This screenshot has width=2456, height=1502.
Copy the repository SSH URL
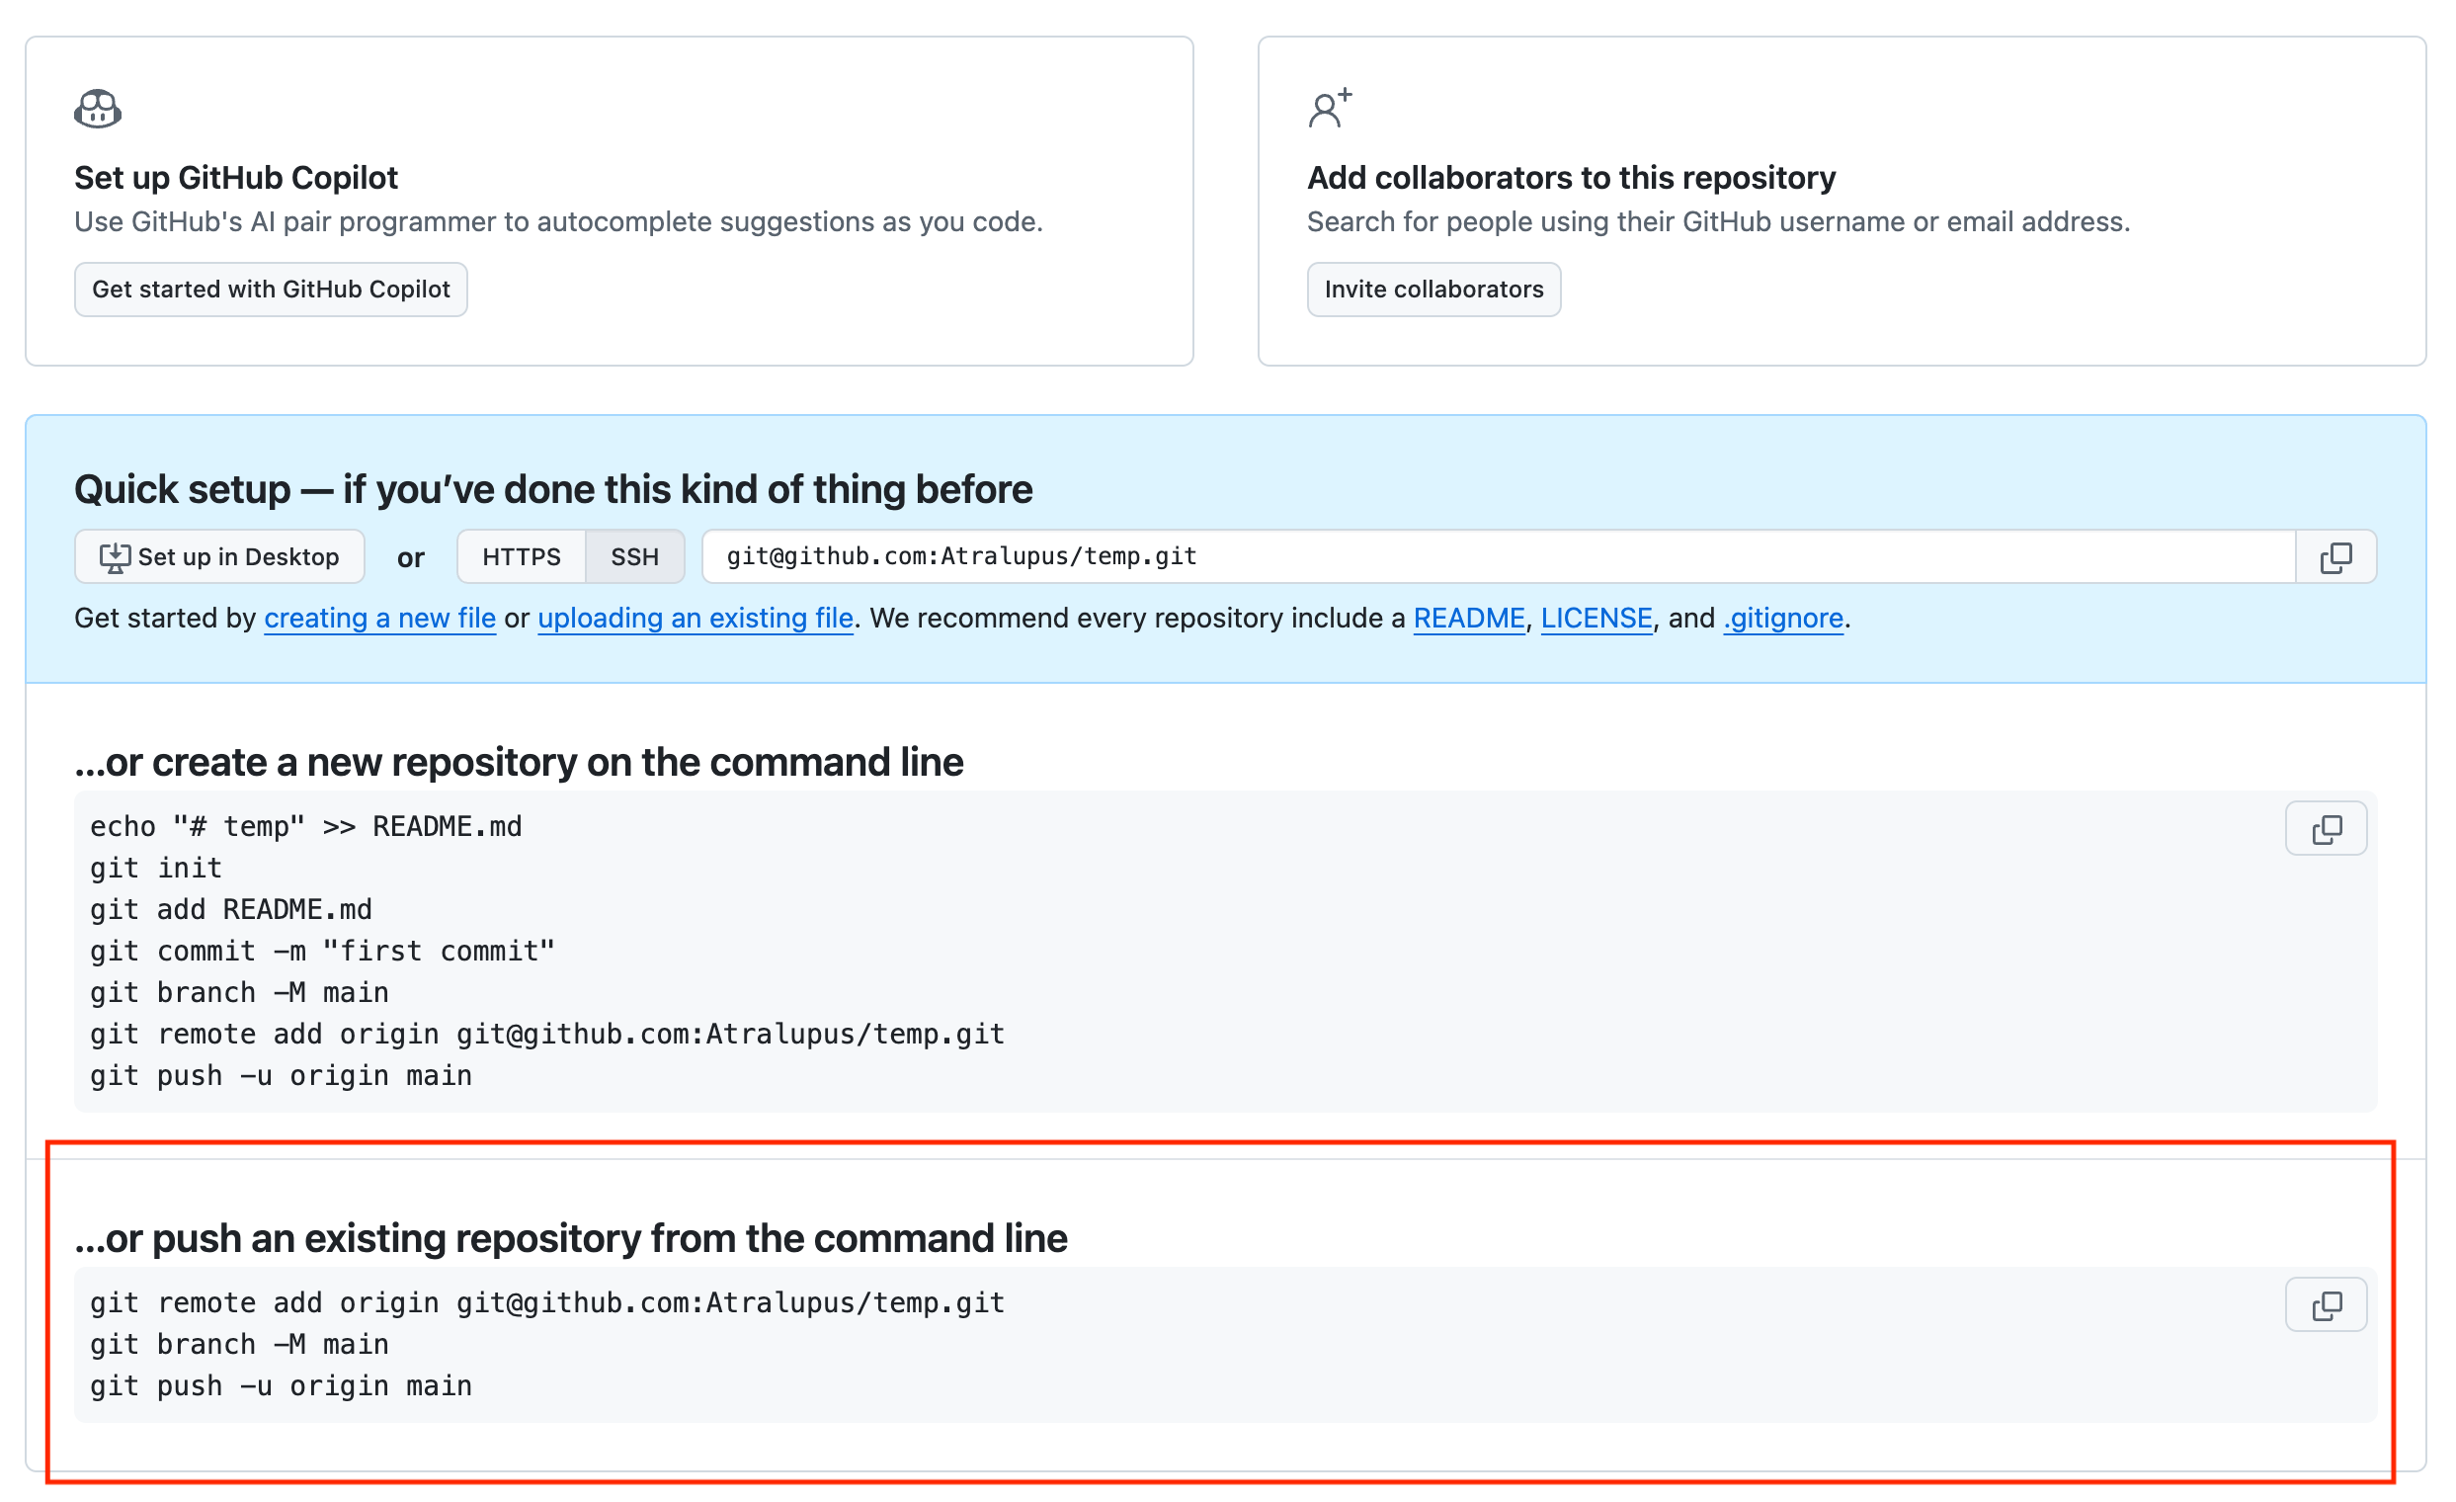(x=2336, y=556)
